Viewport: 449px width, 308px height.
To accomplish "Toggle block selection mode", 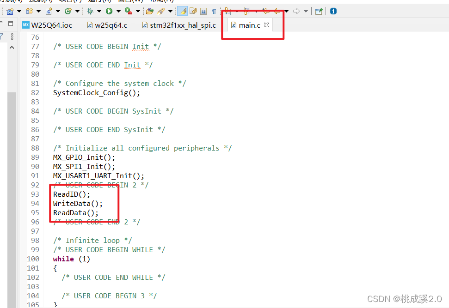I will click(203, 12).
